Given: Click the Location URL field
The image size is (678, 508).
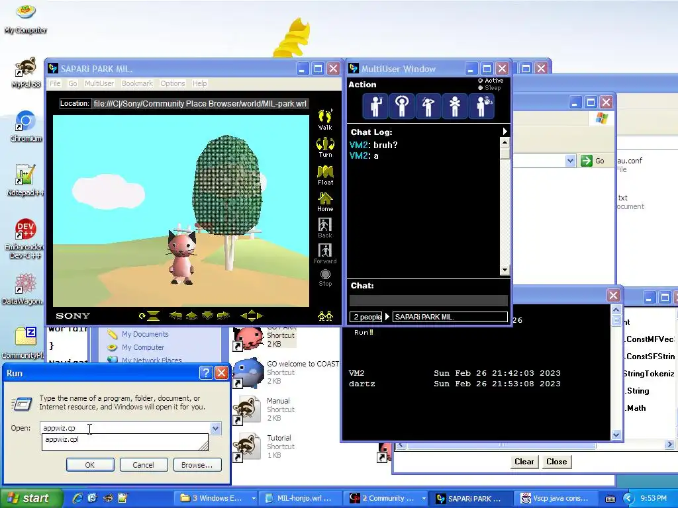Looking at the screenshot, I should 200,104.
